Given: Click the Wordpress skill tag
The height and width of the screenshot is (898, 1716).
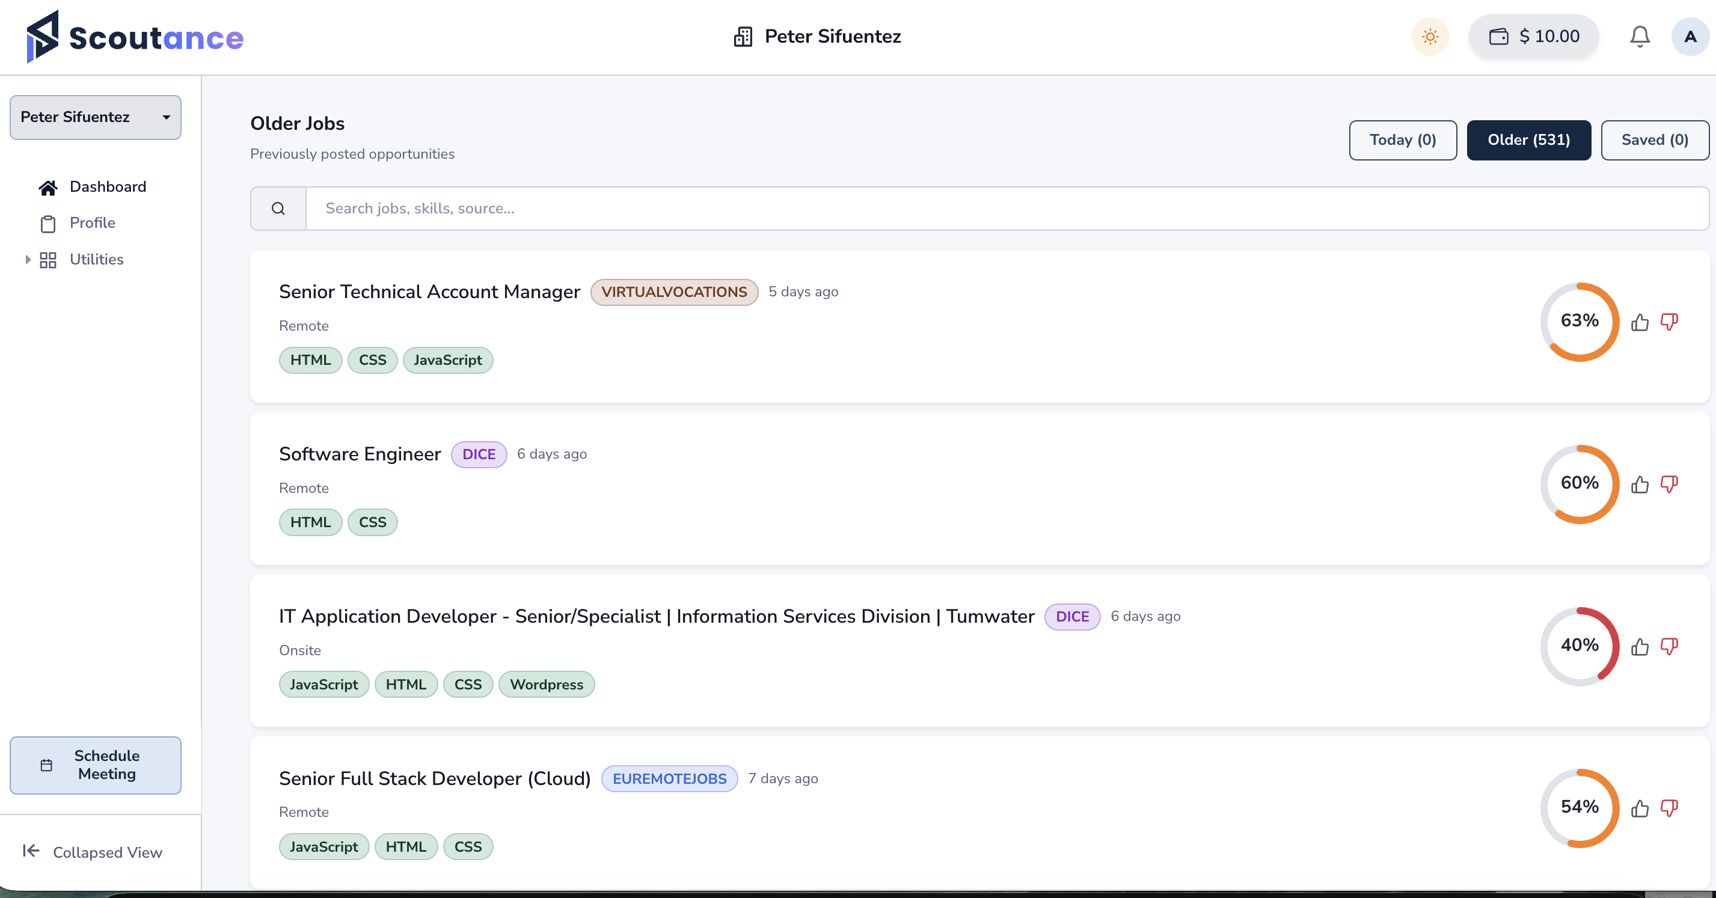Looking at the screenshot, I should (546, 684).
